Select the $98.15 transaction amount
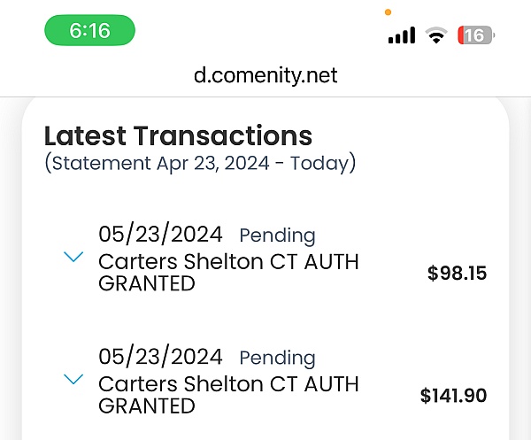Screen dimensions: 531x440 coord(457,273)
